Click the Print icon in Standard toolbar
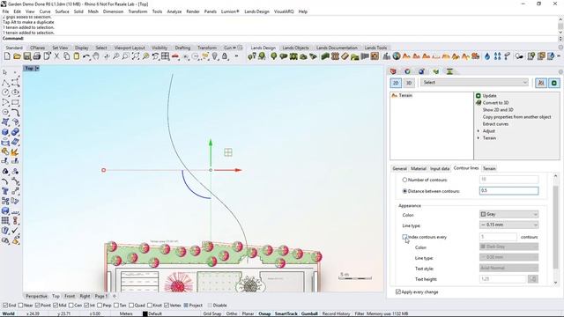This screenshot has width=564, height=317. point(37,56)
